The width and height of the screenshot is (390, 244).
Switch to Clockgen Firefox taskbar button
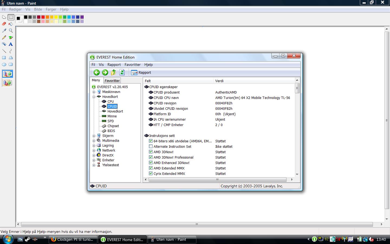pos(73,239)
